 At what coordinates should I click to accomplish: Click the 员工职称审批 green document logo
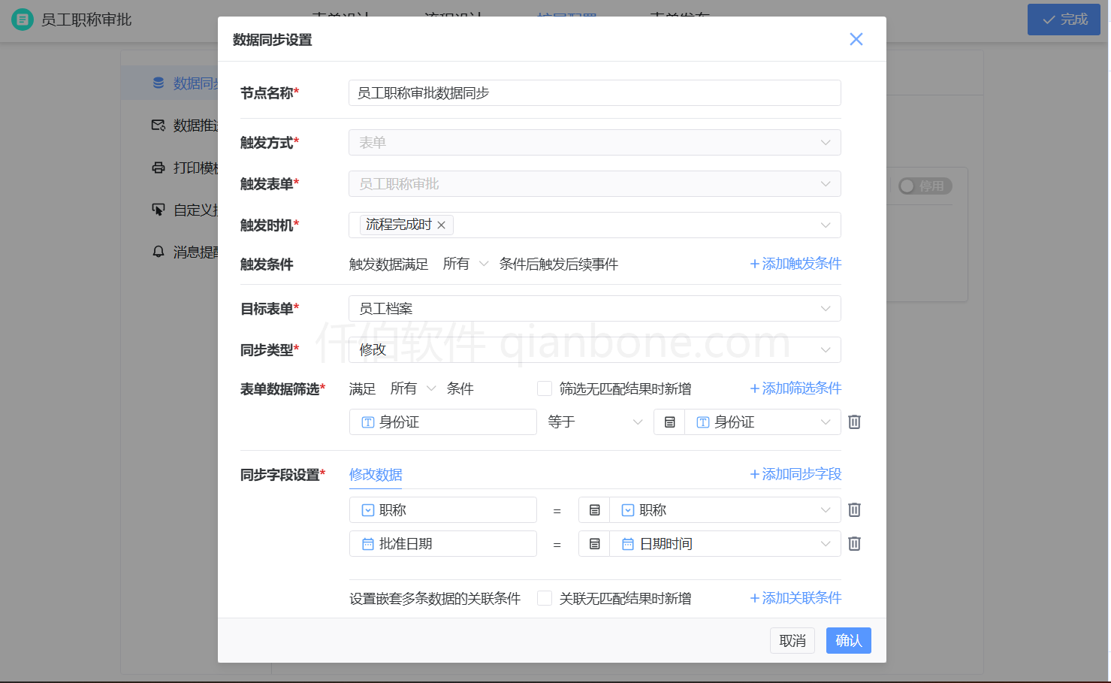point(22,20)
